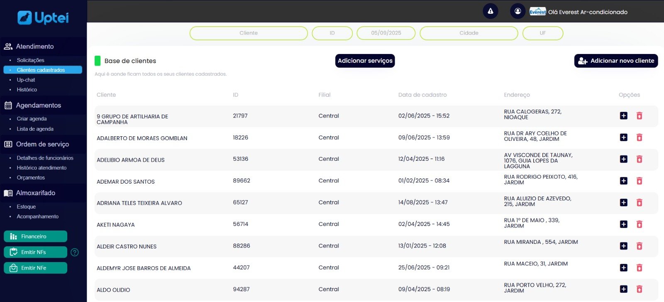This screenshot has height=302, width=664.
Task: Click help question mark beside Emitir NFs
Action: [x=75, y=252]
